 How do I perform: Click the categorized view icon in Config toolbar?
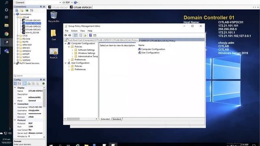[15, 84]
